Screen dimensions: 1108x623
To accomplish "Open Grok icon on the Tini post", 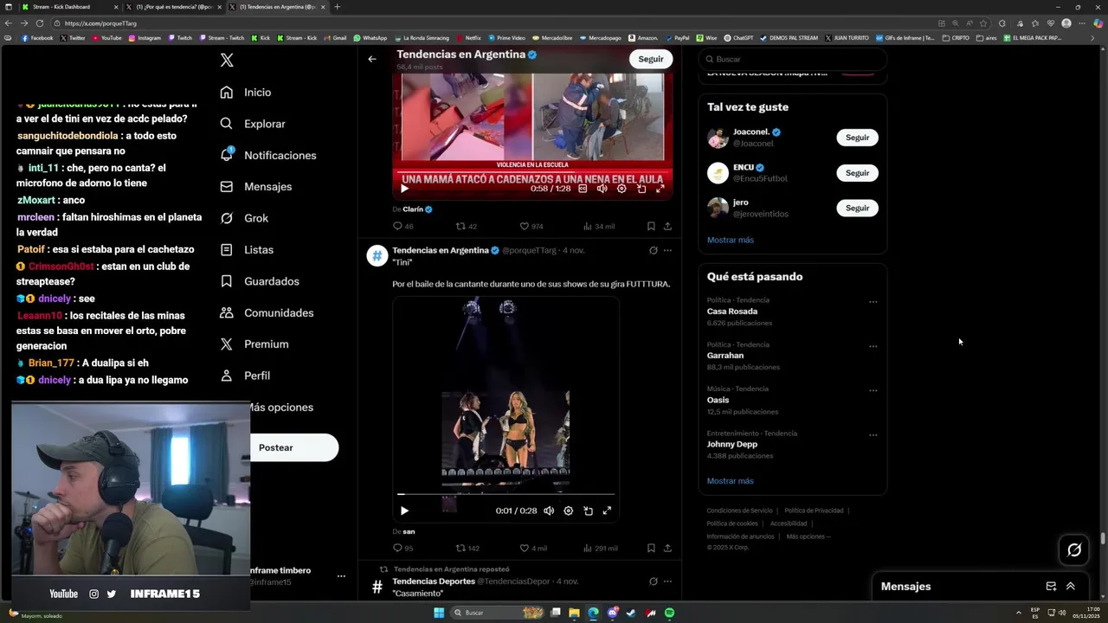I will [653, 250].
